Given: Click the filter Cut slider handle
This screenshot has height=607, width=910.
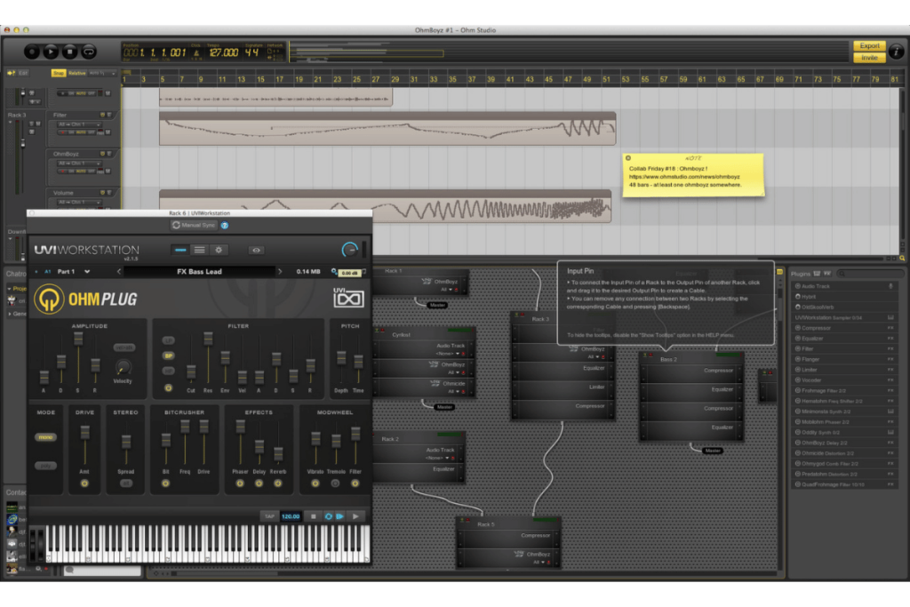Looking at the screenshot, I should pyautogui.click(x=191, y=372).
